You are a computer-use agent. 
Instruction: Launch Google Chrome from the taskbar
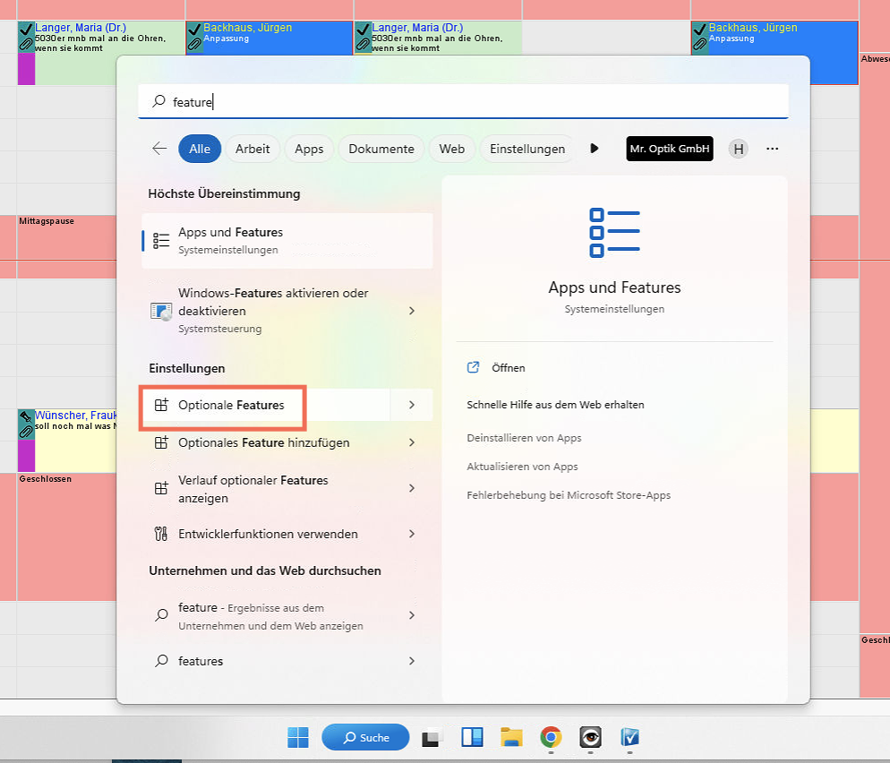[x=551, y=737]
